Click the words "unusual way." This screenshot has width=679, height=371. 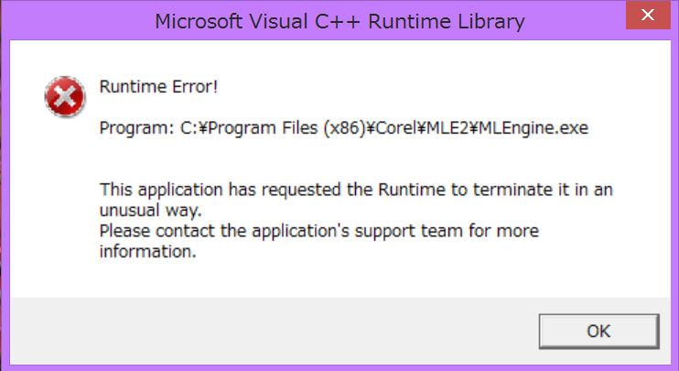click(149, 210)
